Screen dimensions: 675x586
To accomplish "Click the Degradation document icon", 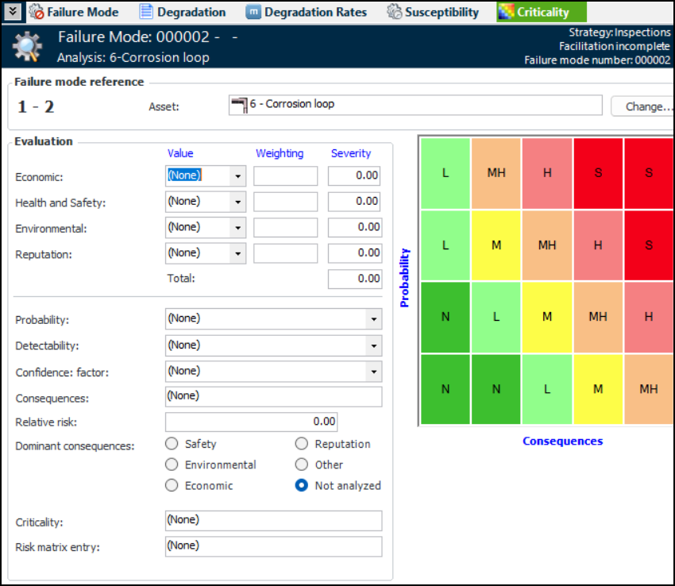I will coord(146,12).
